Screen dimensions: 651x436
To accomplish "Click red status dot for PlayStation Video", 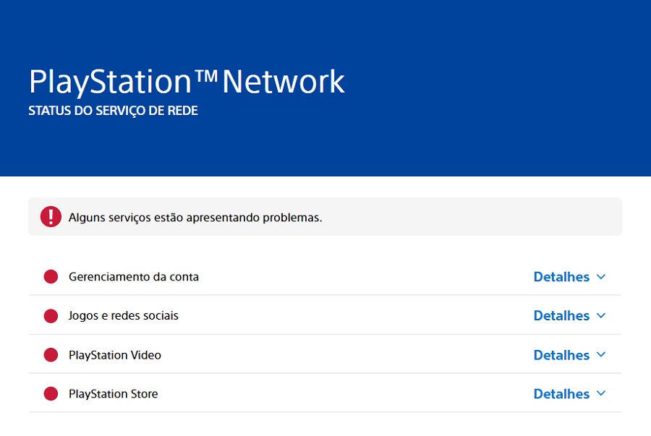I will 51,355.
